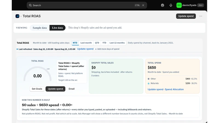Click the Email button
Screen dimensions: 219x123
tap(71, 89)
